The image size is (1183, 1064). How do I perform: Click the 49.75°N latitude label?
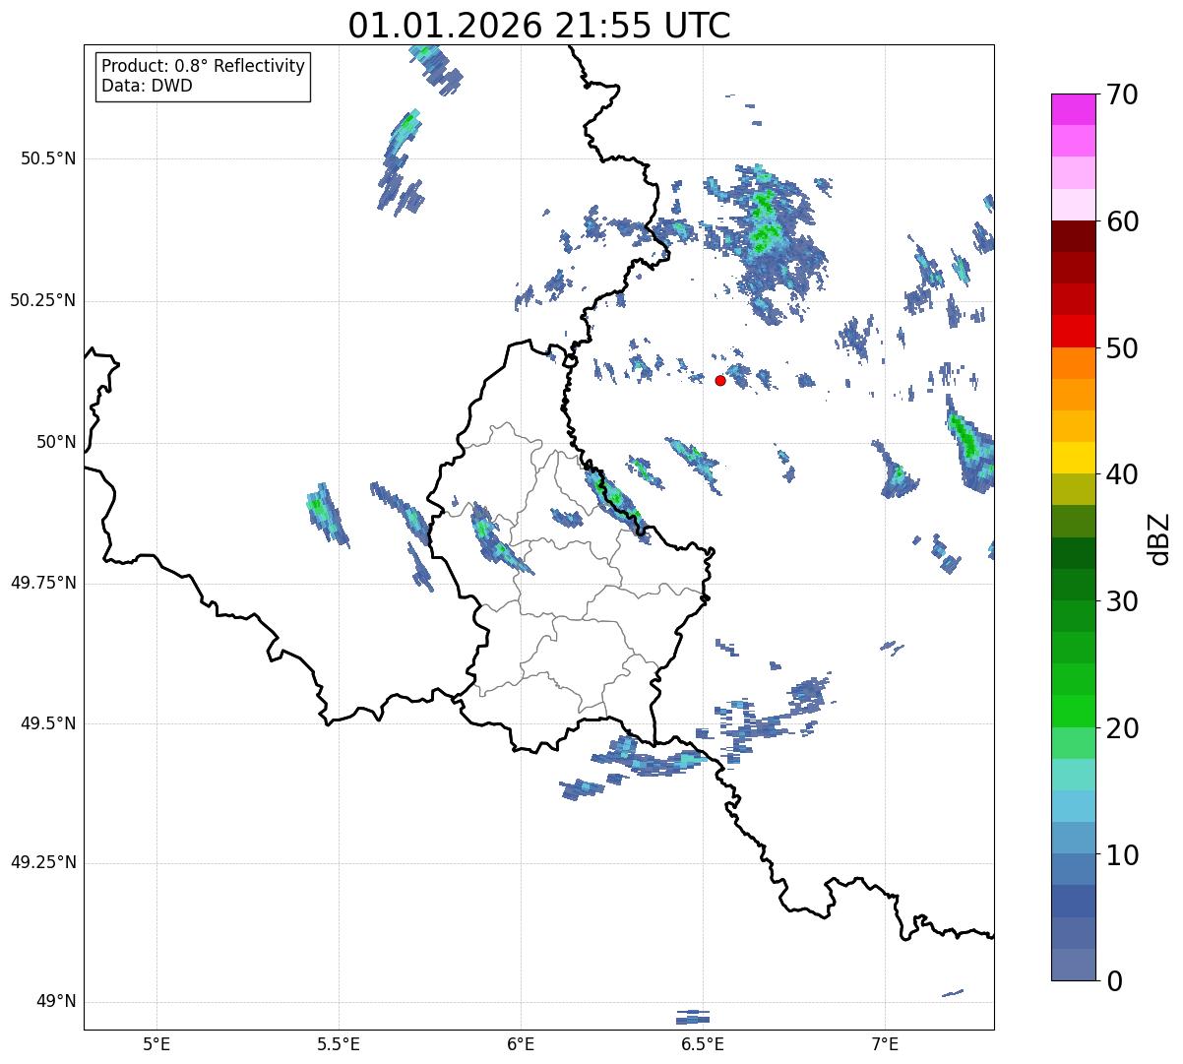tap(42, 583)
